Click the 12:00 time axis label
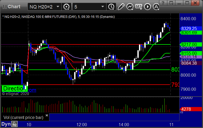The width and height of the screenshot is (203, 128). [x=82, y=125]
